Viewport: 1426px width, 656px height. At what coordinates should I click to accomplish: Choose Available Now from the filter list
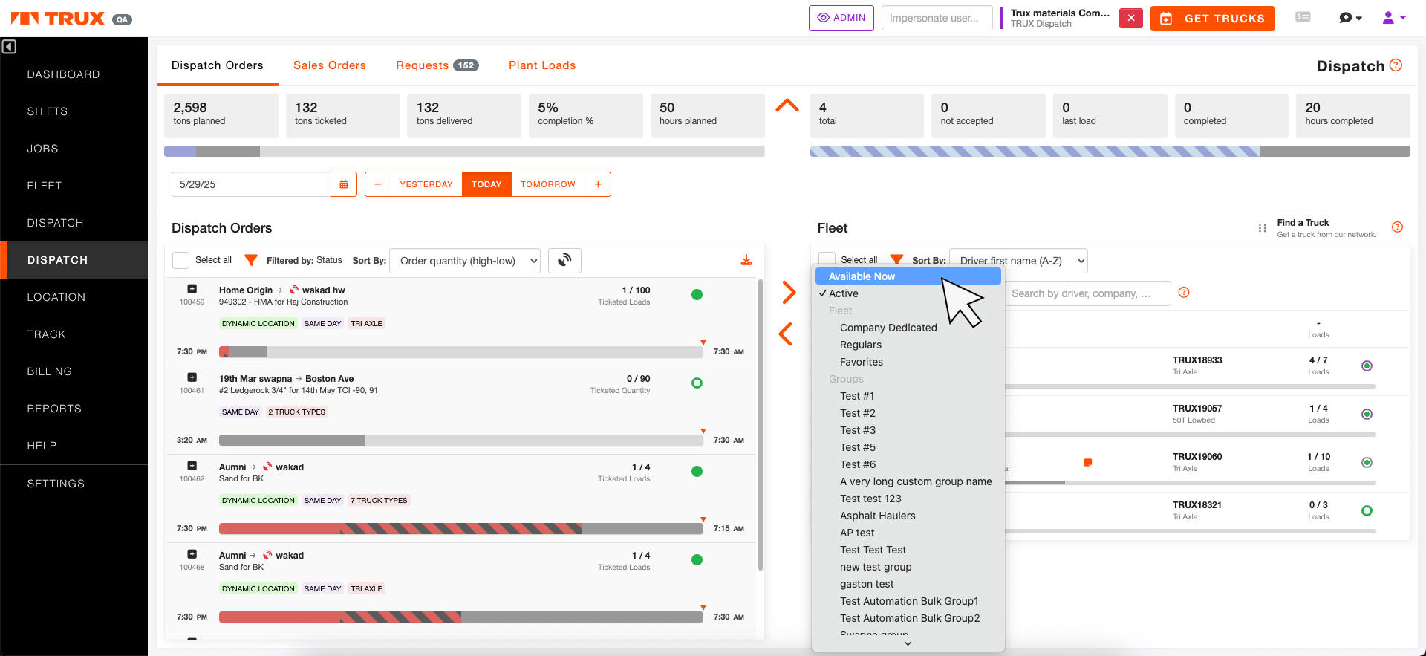pos(862,276)
